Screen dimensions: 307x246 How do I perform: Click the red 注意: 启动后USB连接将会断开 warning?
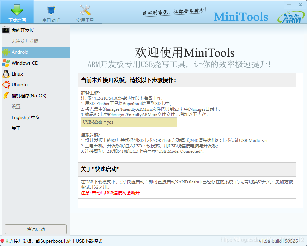pyautogui.click(x=111, y=193)
